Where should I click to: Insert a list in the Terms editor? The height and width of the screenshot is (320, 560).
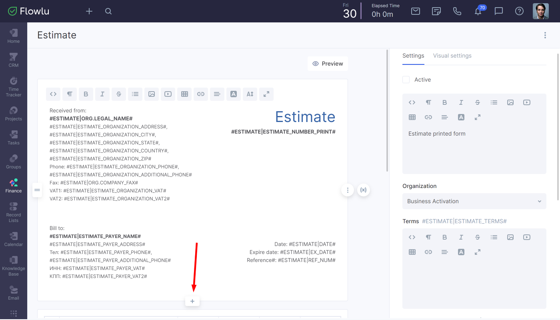click(x=494, y=237)
